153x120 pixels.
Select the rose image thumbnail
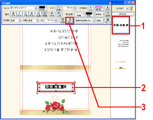[x=121, y=68]
